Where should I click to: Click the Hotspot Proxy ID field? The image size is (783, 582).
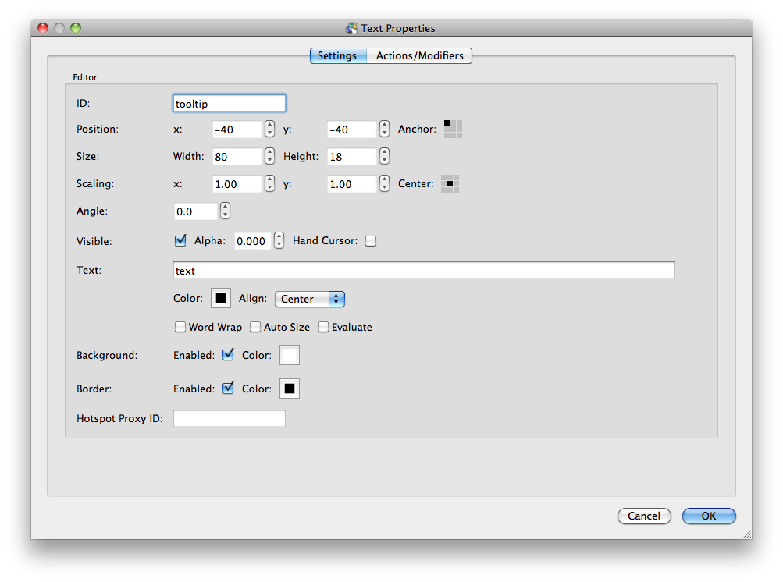pyautogui.click(x=230, y=419)
